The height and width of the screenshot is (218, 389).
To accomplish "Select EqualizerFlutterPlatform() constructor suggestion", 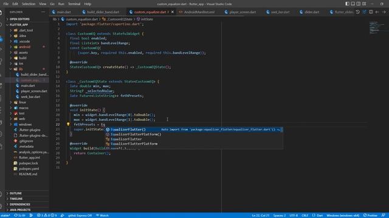I will [194, 134].
